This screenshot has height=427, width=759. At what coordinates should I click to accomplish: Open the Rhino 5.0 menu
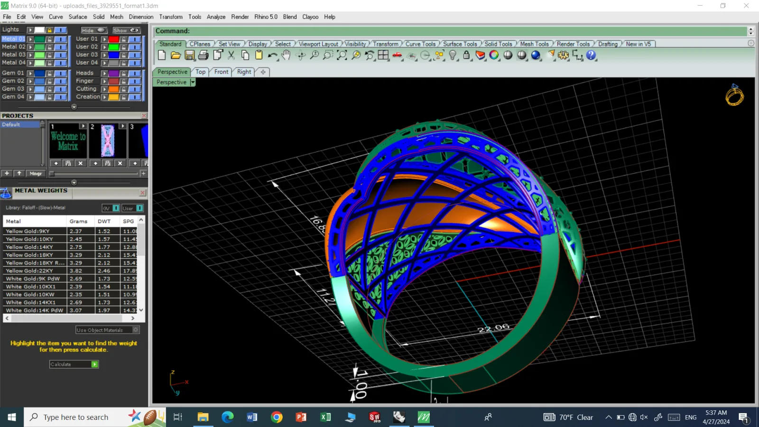click(266, 17)
